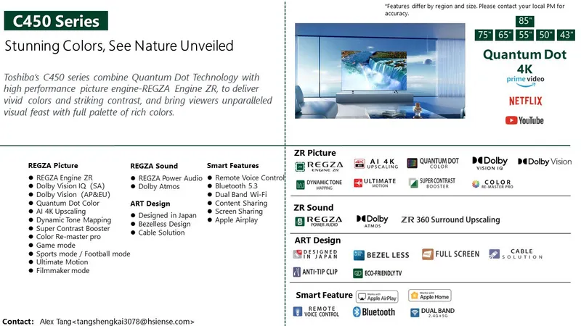Image resolution: width=581 pixels, height=326 pixels.
Task: Click the Designed in Japan badge
Action: [x=316, y=254]
